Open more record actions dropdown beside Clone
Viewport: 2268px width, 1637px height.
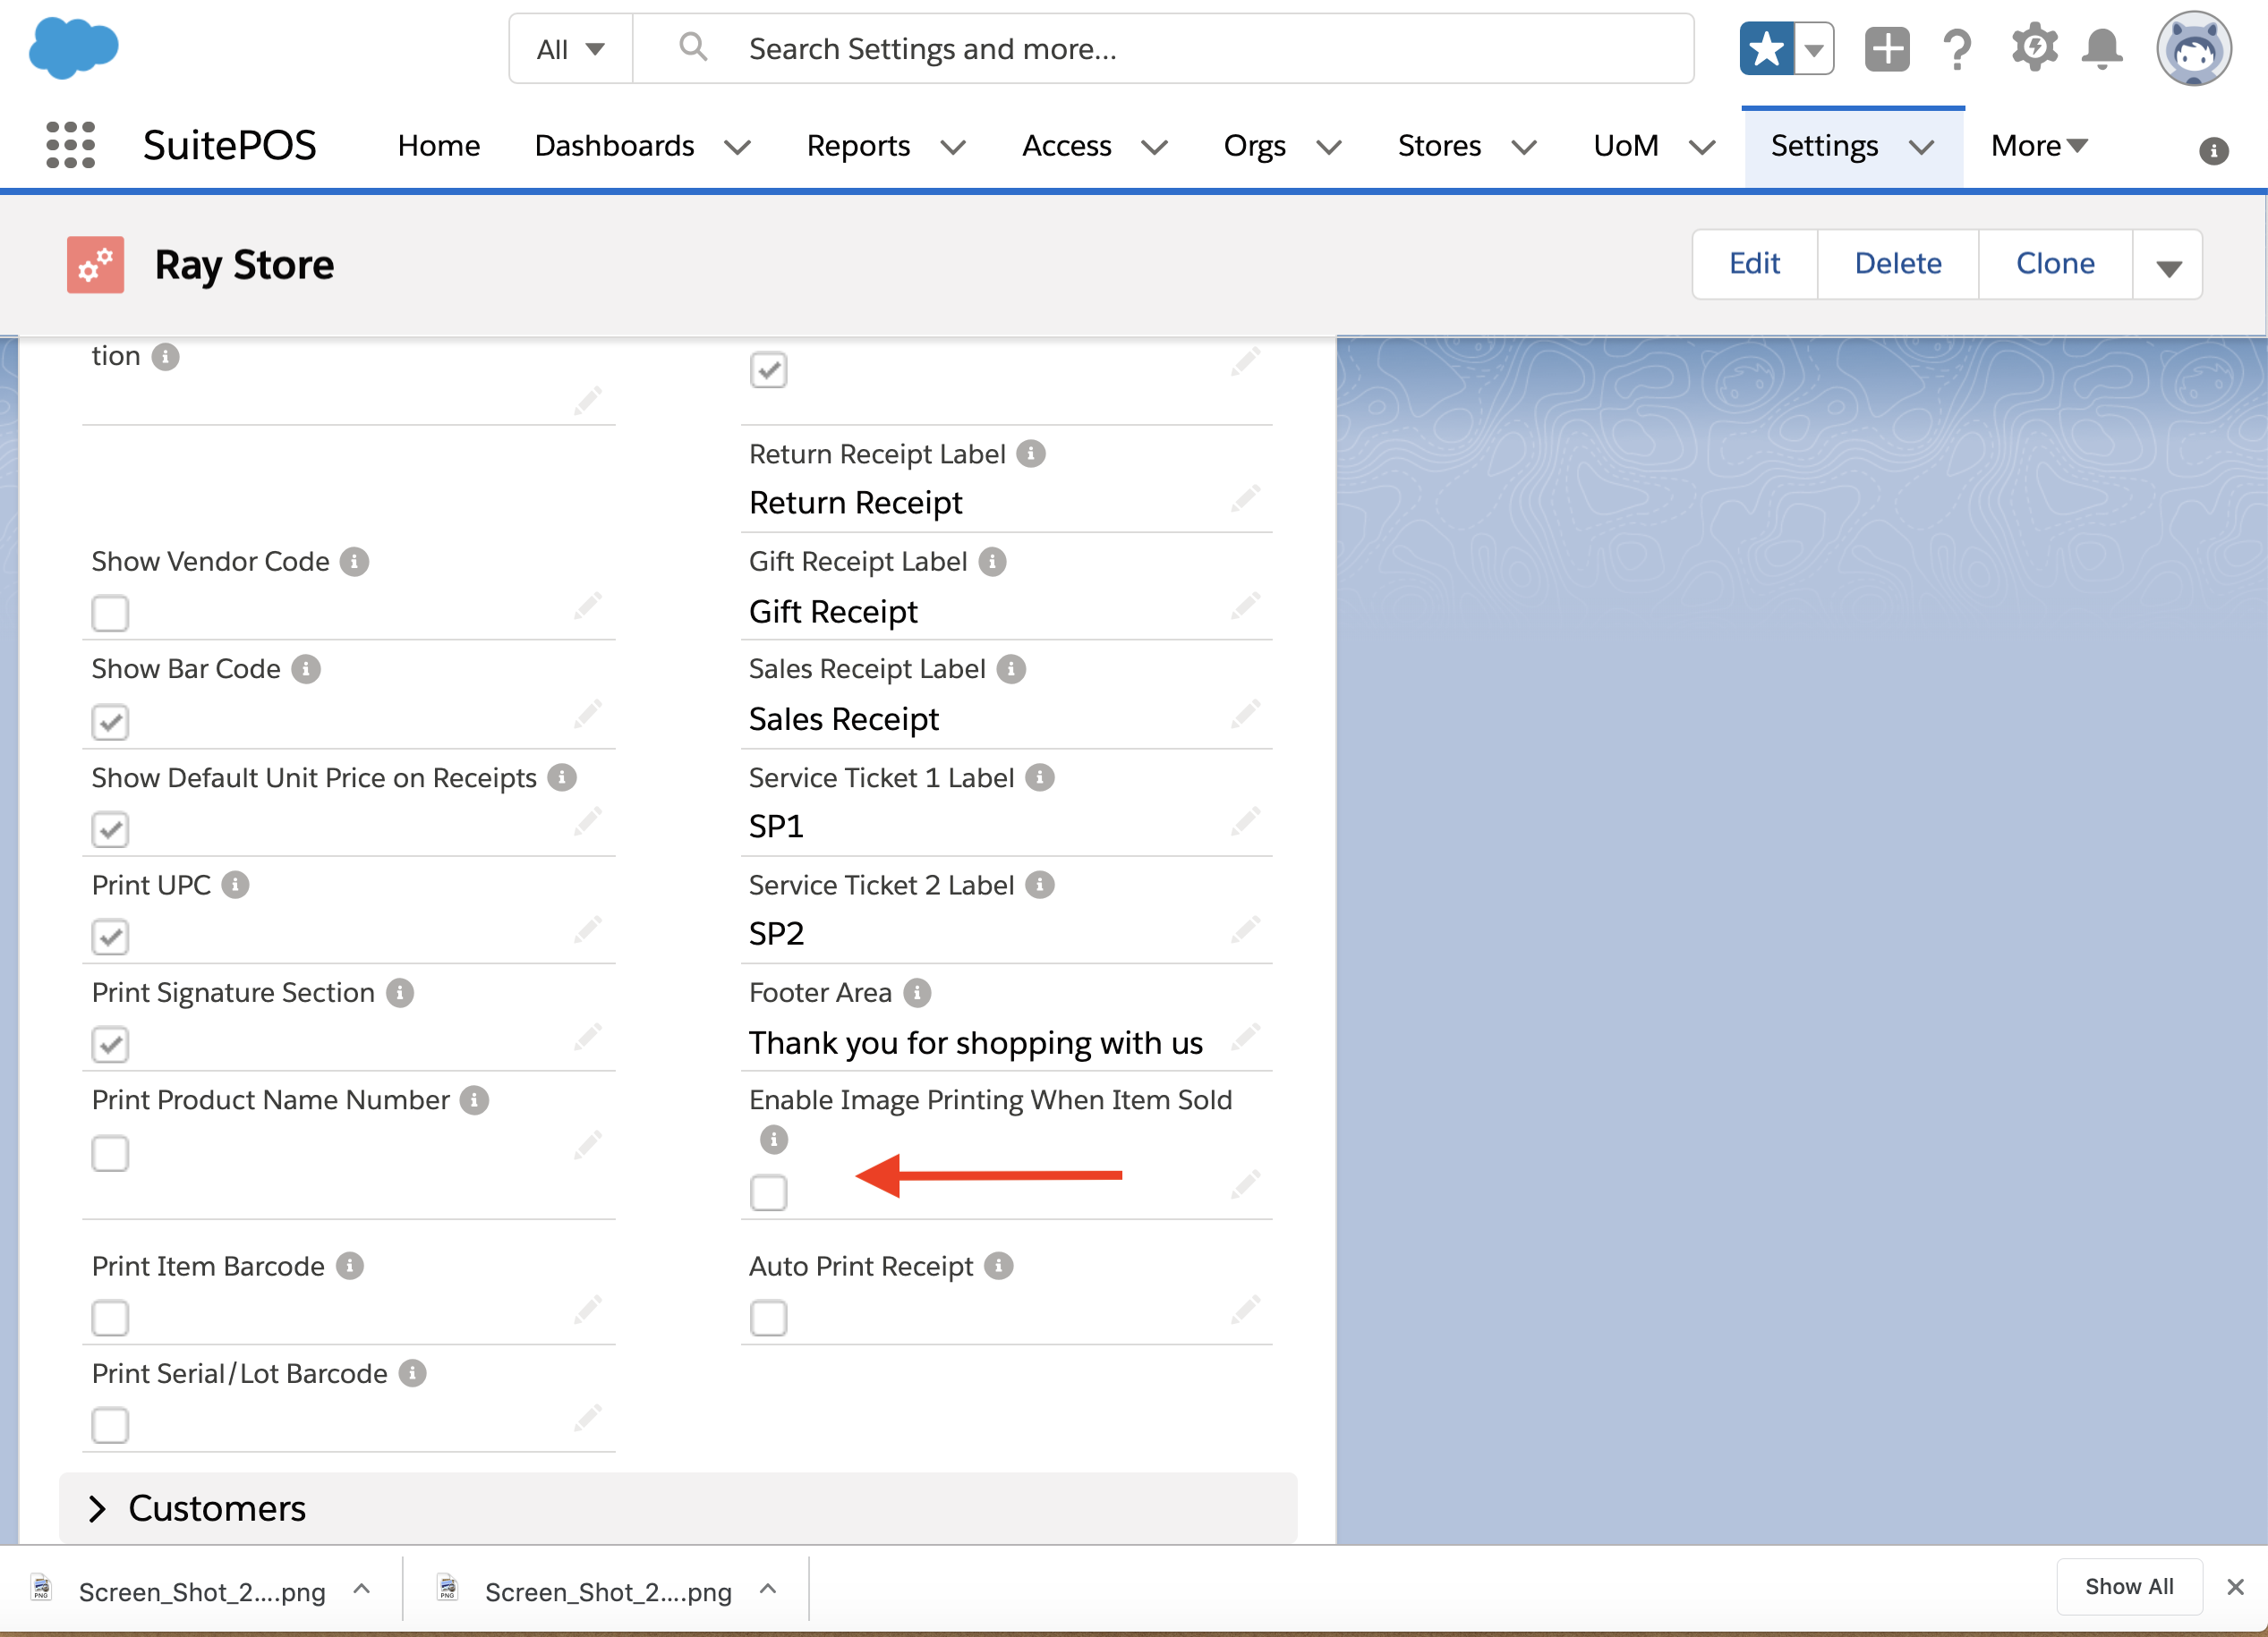click(2167, 265)
